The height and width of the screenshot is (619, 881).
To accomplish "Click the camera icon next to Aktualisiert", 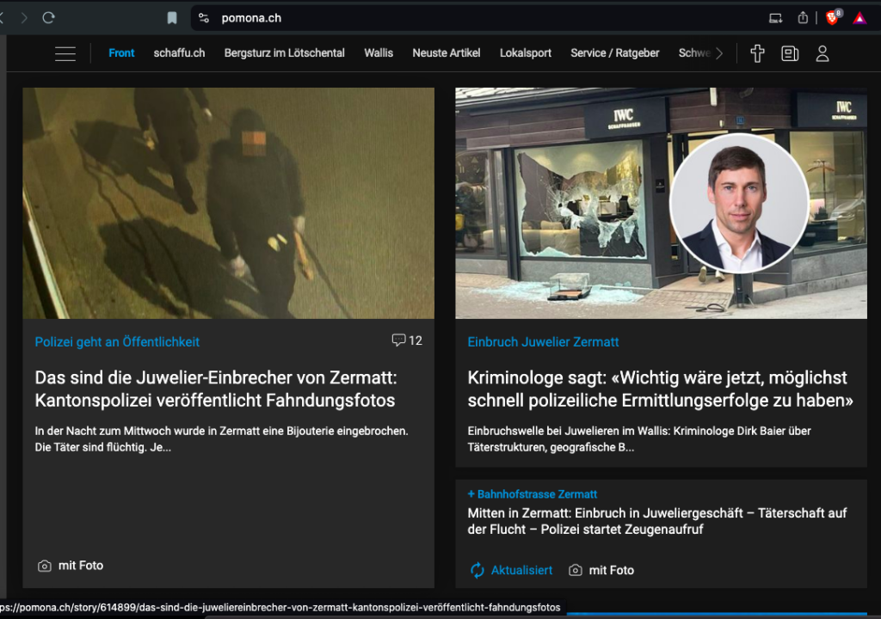I will click(576, 570).
